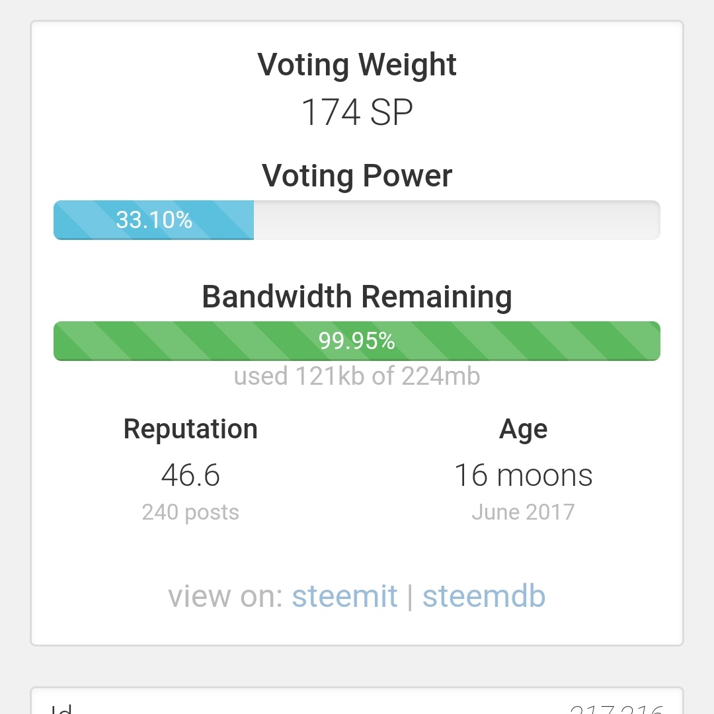The height and width of the screenshot is (714, 714).
Task: Click the 174 SP value
Action: (x=357, y=112)
